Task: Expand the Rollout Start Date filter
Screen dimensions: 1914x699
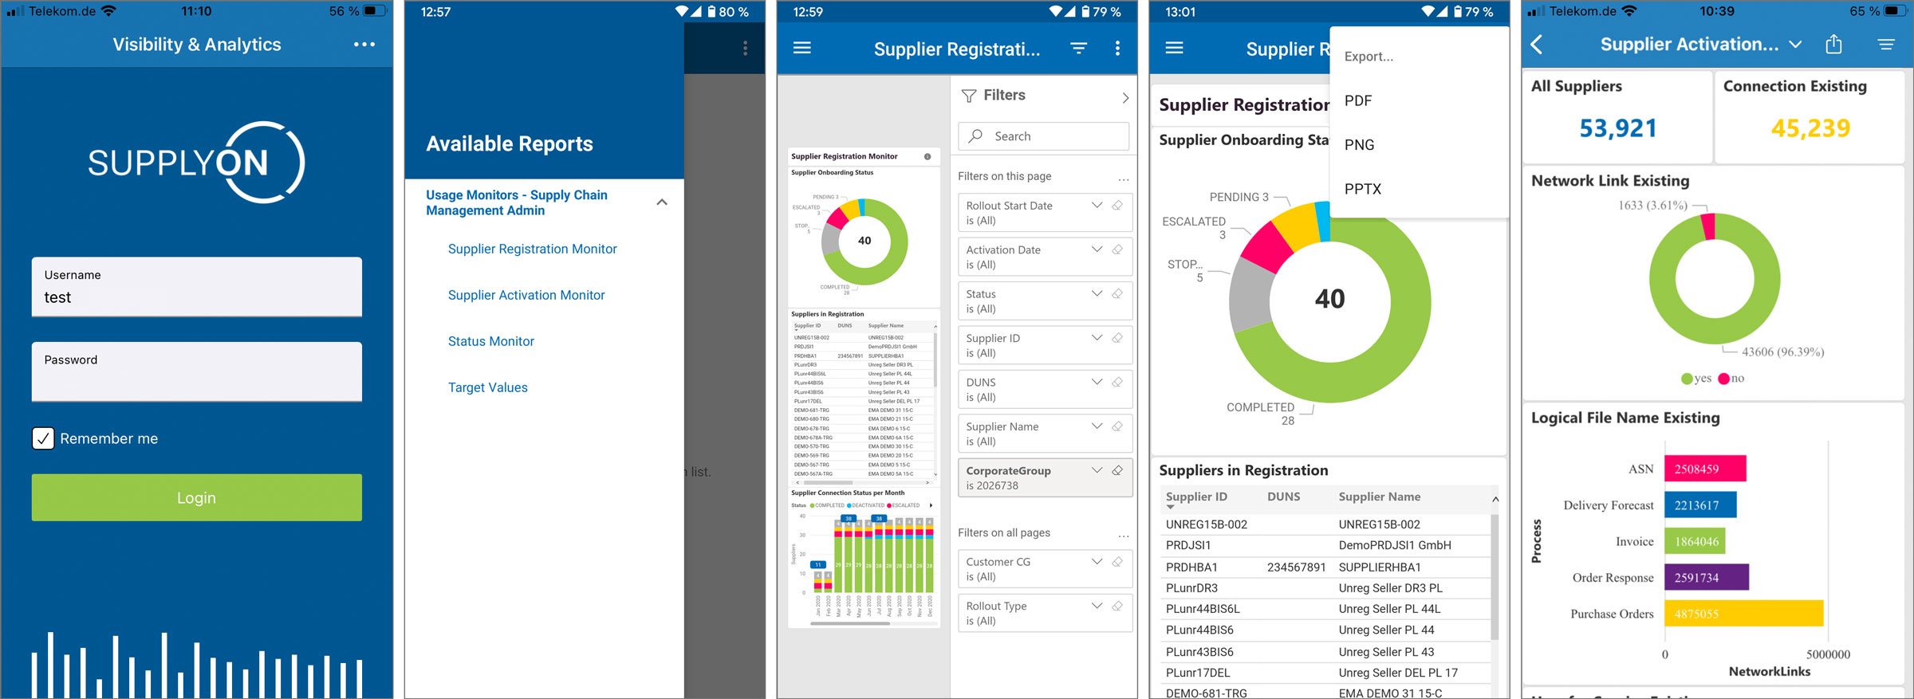Action: (1097, 205)
